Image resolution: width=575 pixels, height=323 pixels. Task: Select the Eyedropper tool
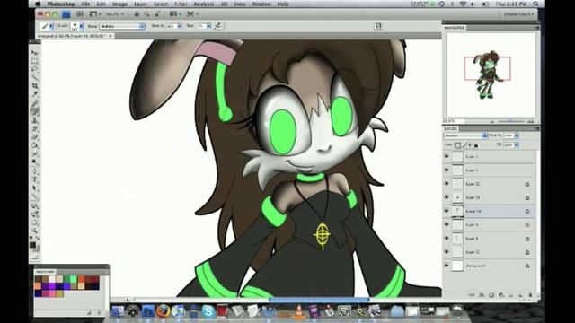click(34, 94)
